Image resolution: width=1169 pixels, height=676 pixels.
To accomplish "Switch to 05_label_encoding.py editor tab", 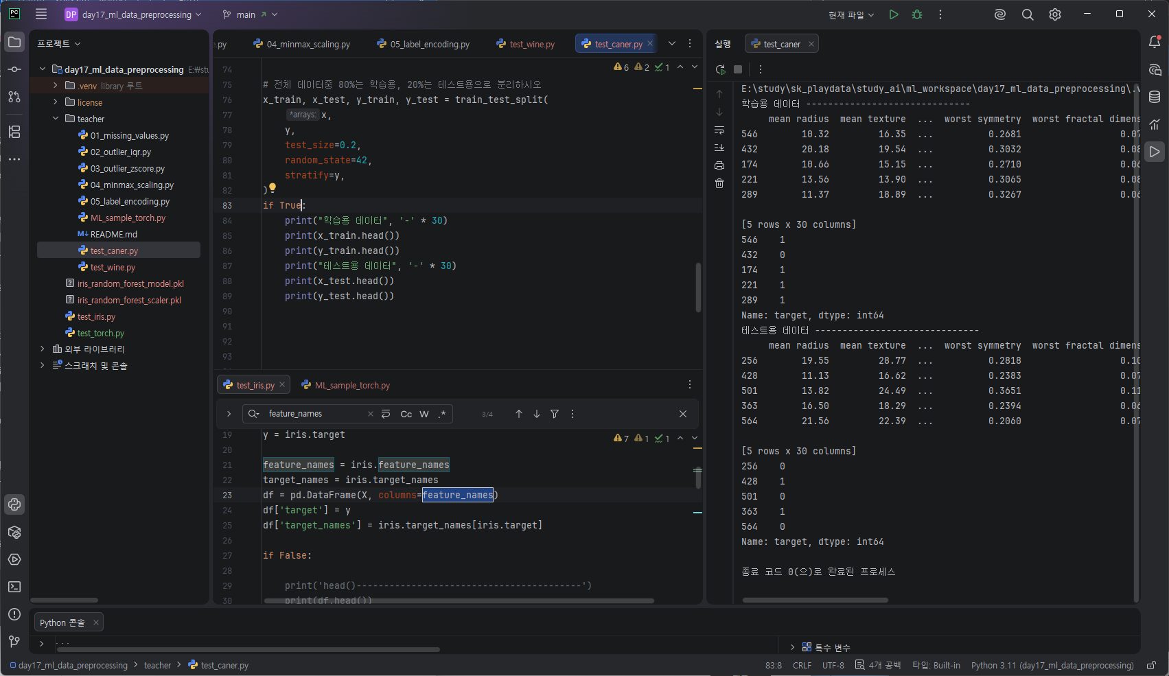I will tap(424, 44).
